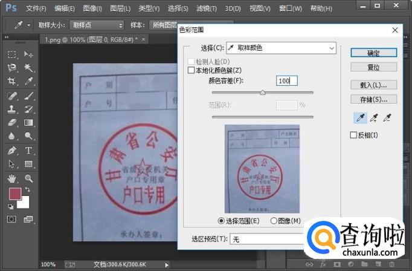Select the Blur tool
412x271 pixels.
[x=11, y=136]
